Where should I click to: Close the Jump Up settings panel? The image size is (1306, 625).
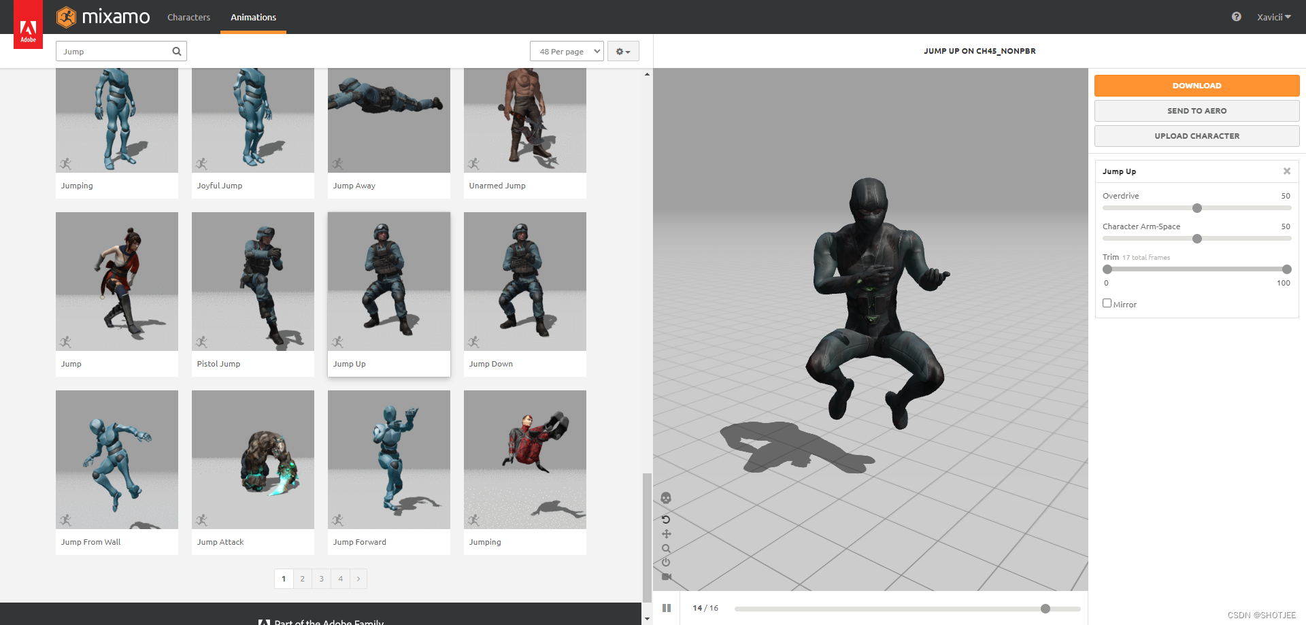coord(1287,171)
